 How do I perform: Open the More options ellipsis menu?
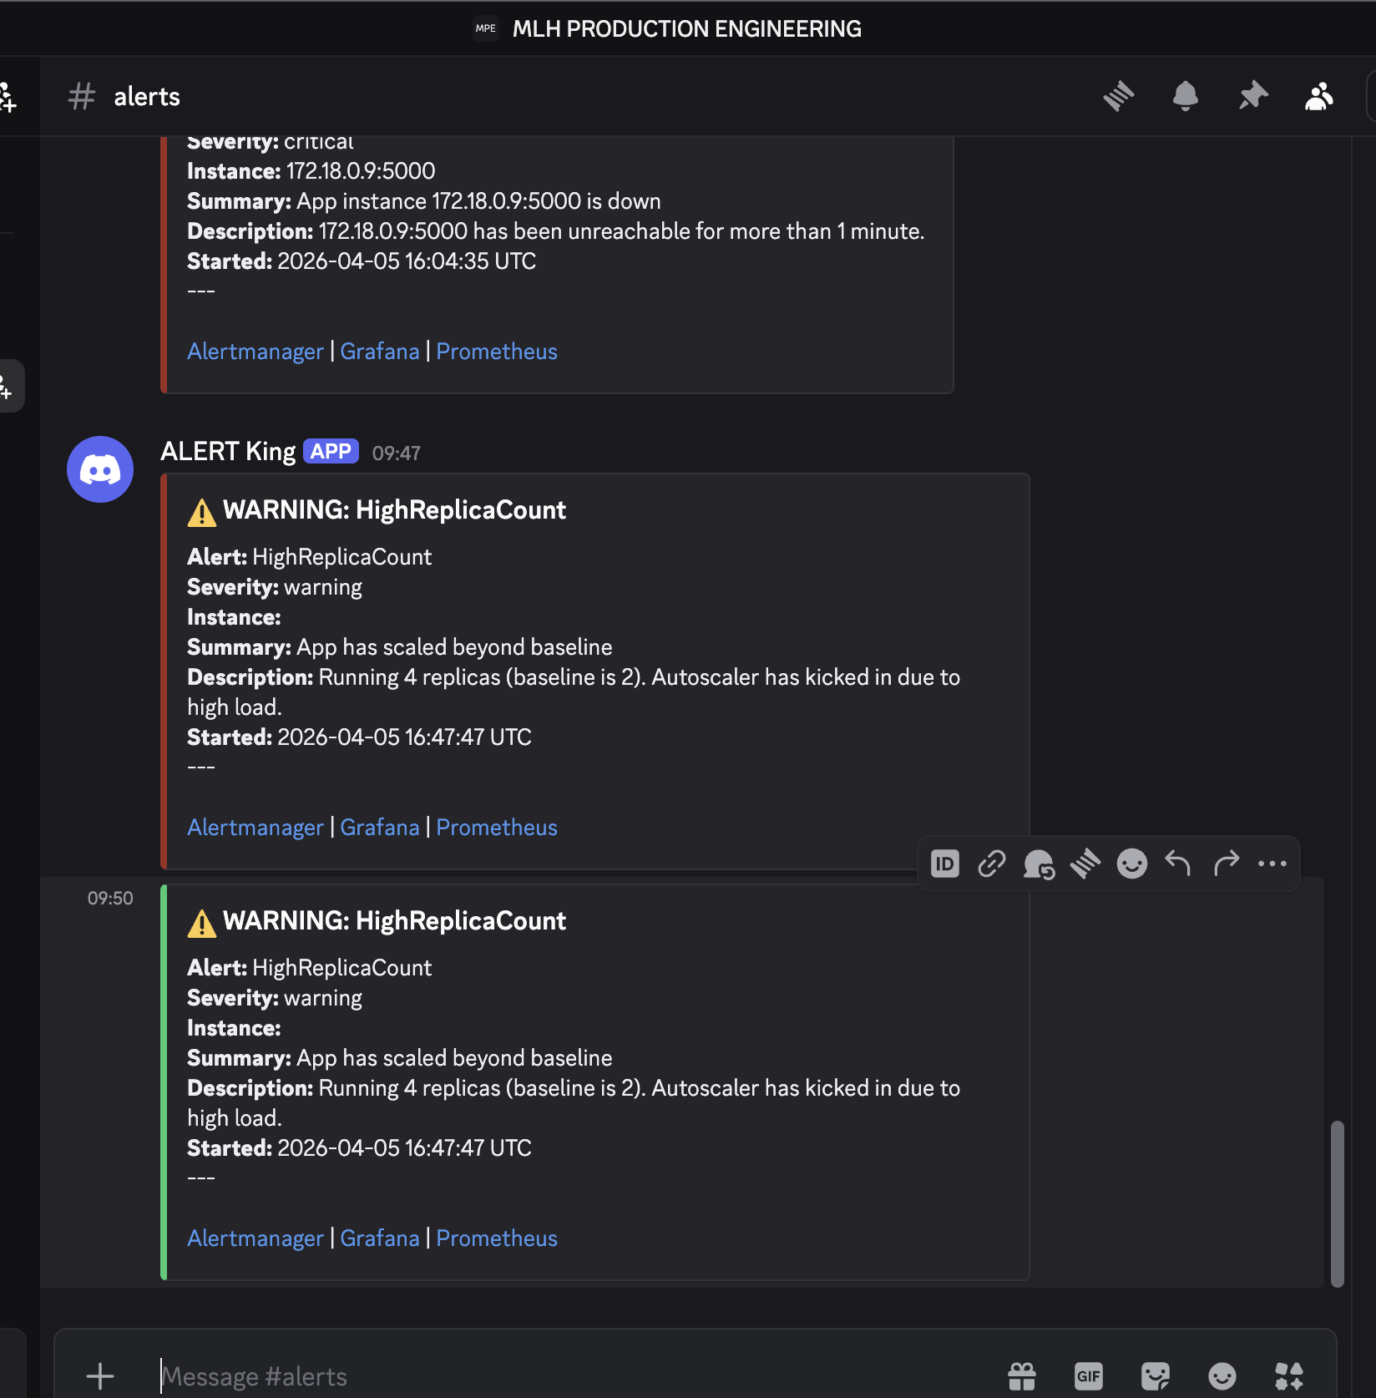coord(1272,864)
